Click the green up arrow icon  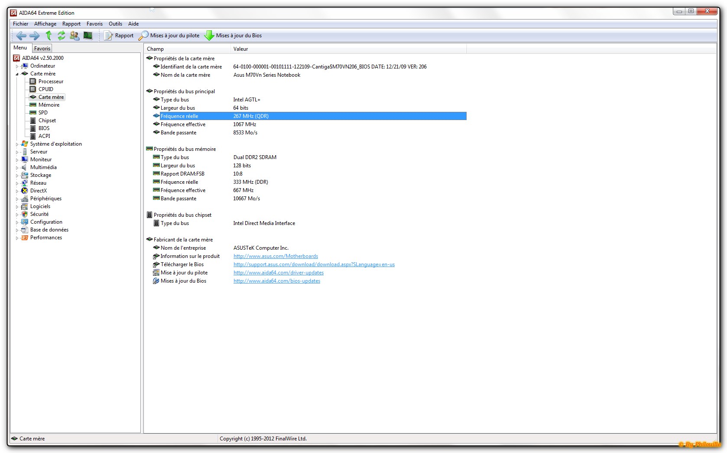click(x=49, y=36)
